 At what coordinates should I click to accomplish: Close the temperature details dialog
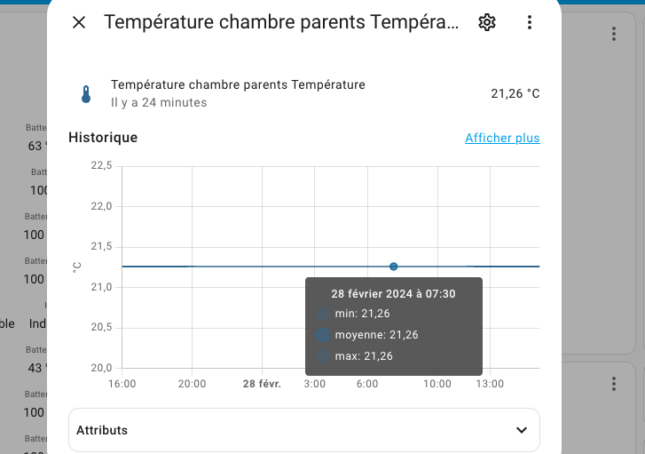79,22
